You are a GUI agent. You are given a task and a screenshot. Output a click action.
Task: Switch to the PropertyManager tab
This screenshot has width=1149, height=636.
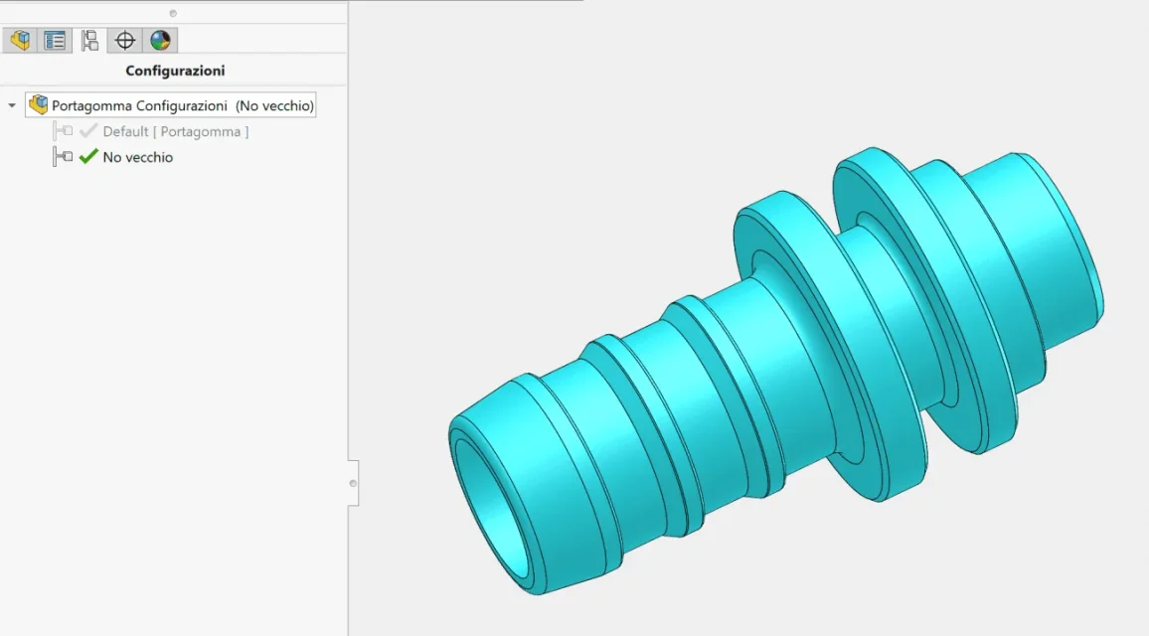coord(55,41)
